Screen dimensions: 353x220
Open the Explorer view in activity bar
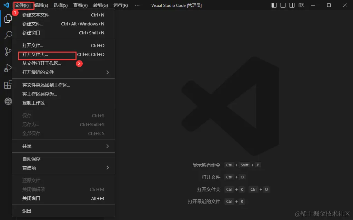tap(8, 19)
